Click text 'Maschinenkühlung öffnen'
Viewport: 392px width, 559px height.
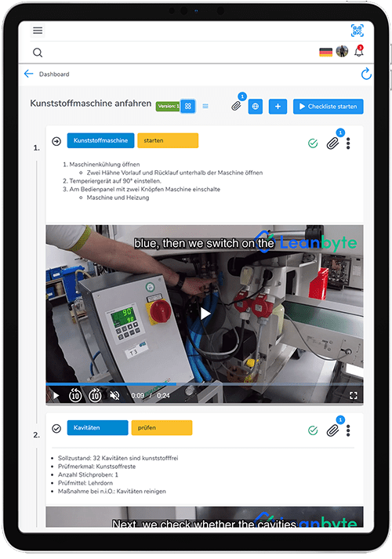coord(104,165)
